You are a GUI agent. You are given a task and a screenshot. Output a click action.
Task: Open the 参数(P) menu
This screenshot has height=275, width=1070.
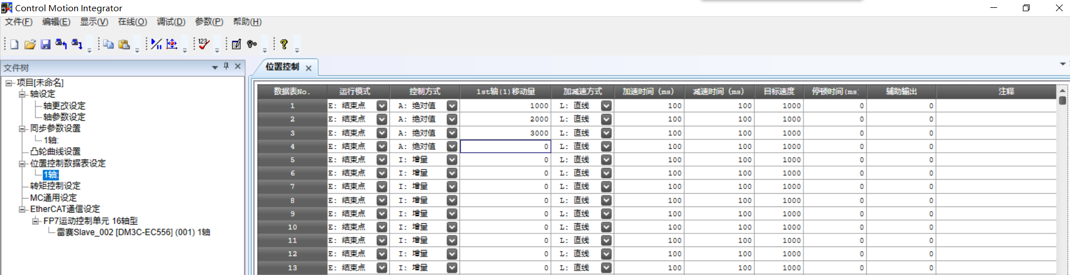[x=209, y=22]
